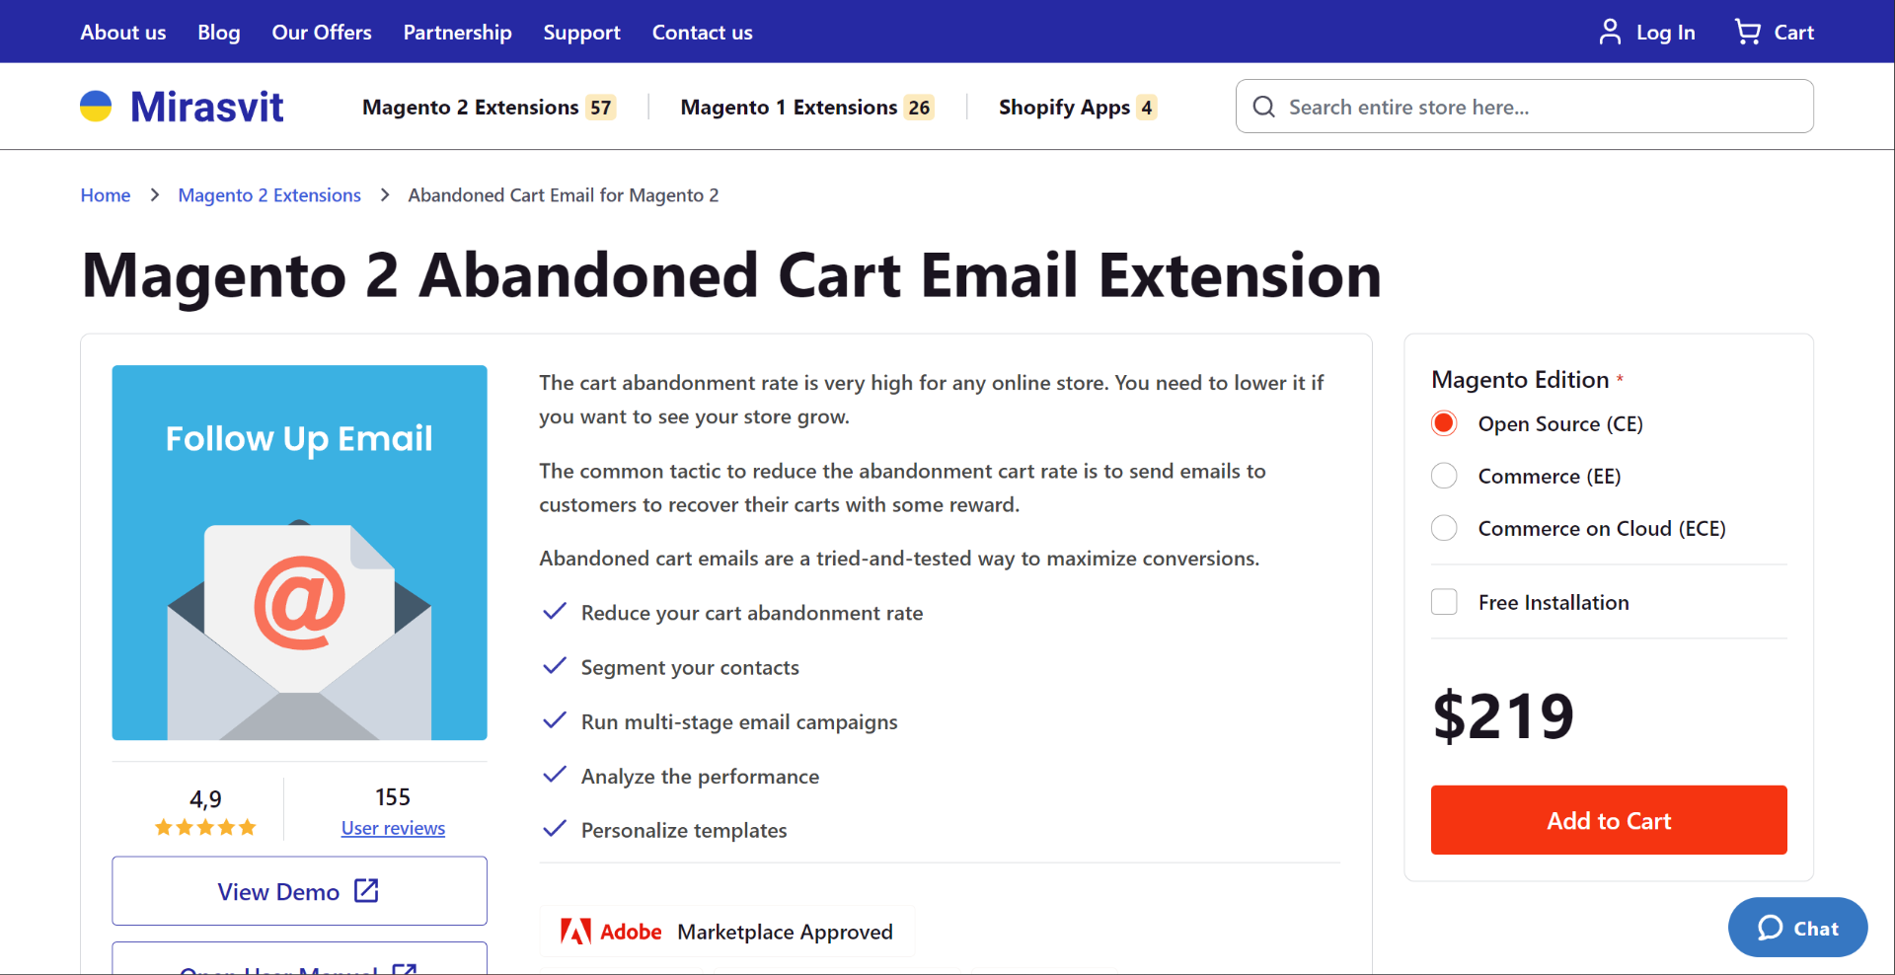Open the shopping cart icon

coord(1747,32)
